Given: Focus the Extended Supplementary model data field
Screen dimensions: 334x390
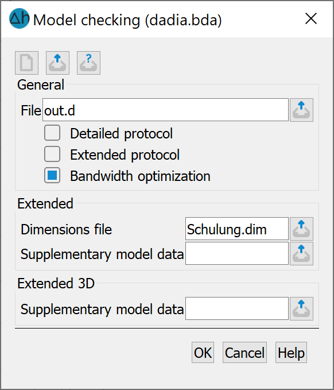Looking at the screenshot, I should pos(237,253).
